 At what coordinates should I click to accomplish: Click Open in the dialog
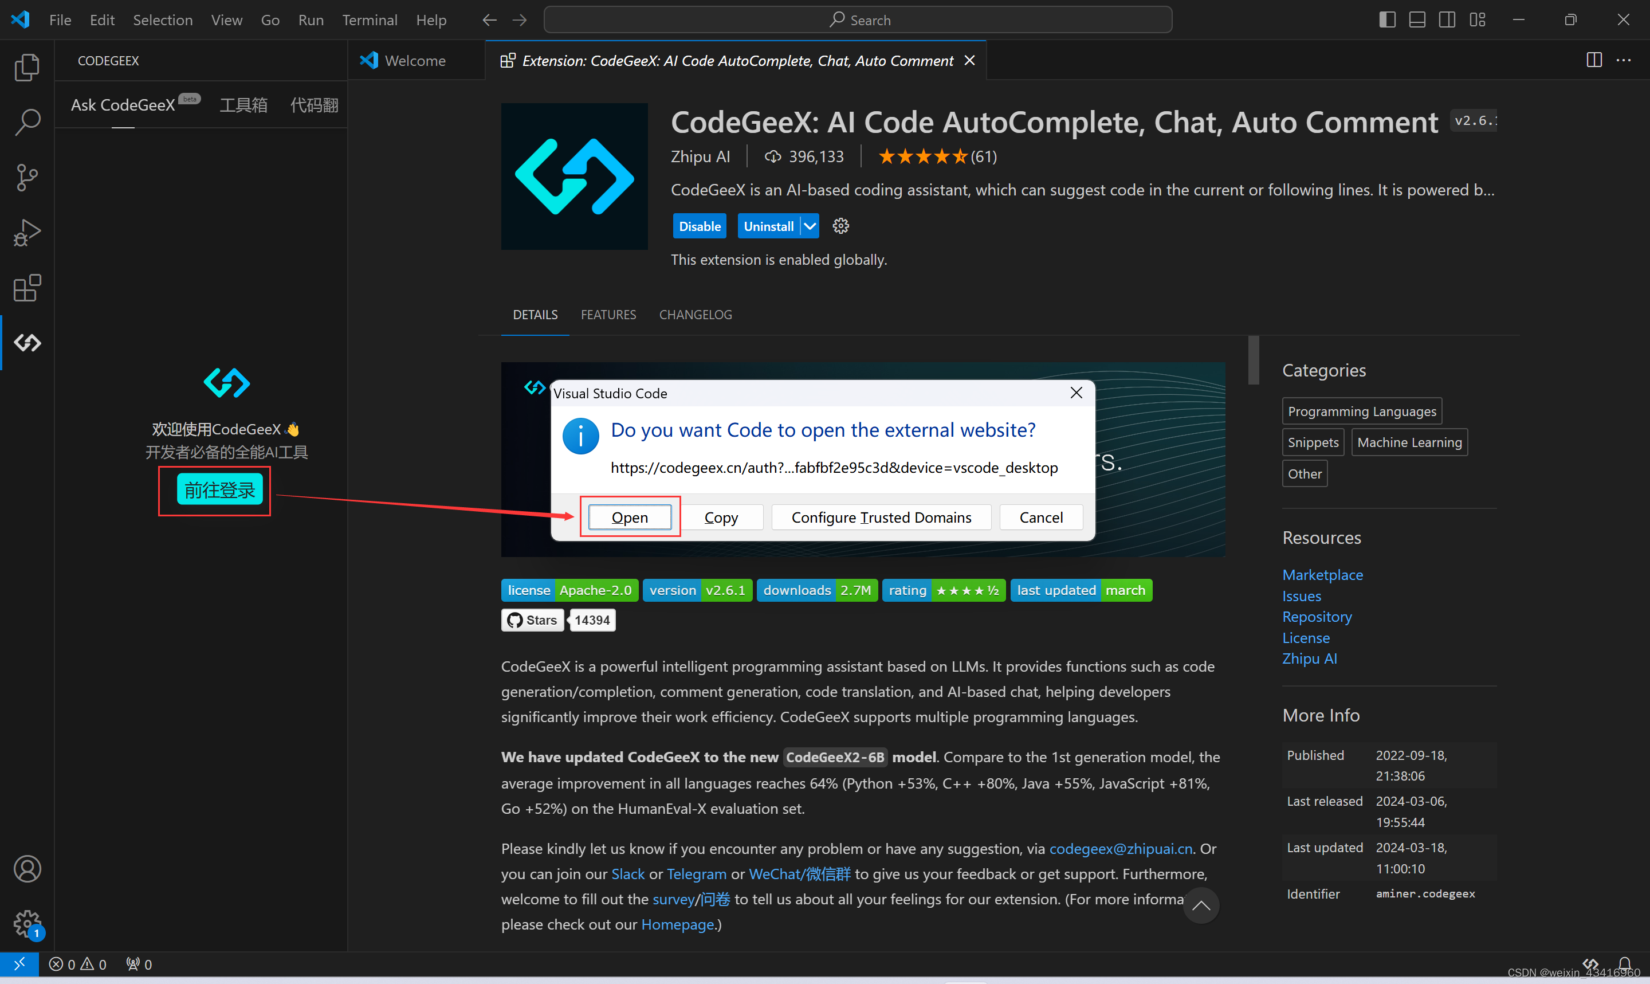pos(630,517)
